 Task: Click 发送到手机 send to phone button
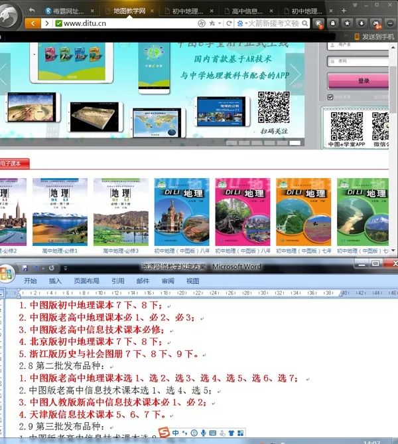[374, 37]
